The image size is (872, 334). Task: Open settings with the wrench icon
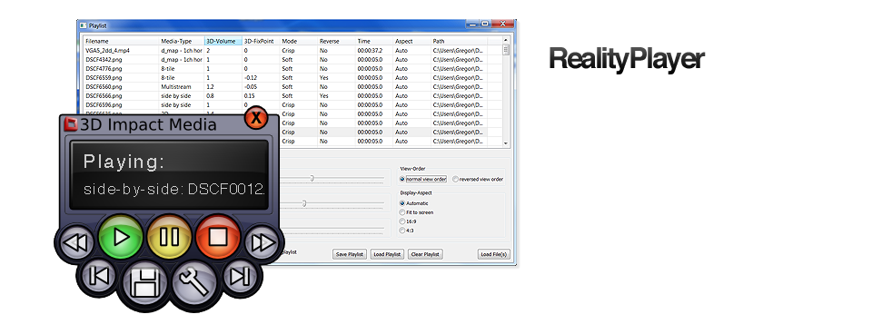(x=193, y=283)
